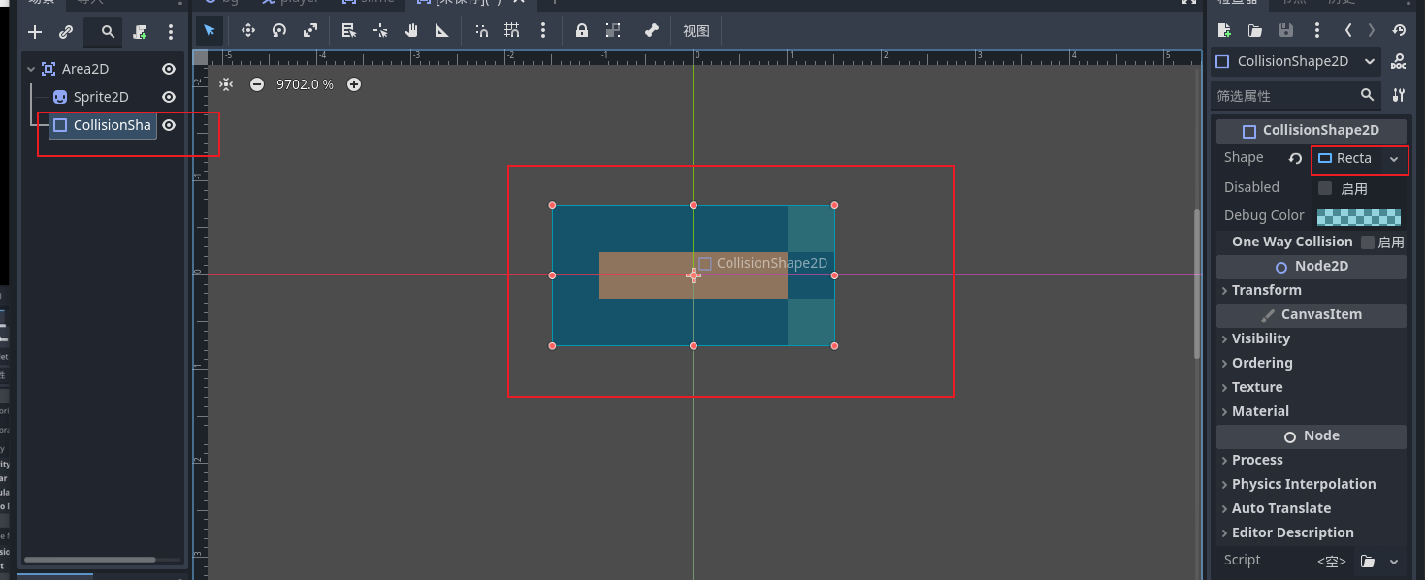This screenshot has width=1425, height=580.
Task: Open the skeleton bone options icon
Action: point(652,30)
